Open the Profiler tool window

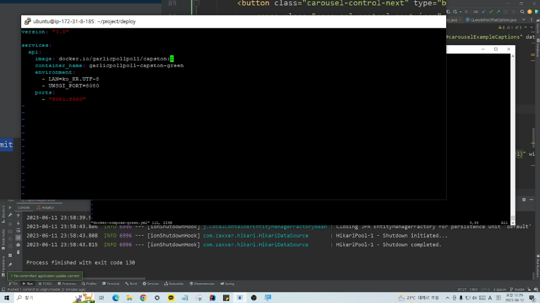[89, 284]
